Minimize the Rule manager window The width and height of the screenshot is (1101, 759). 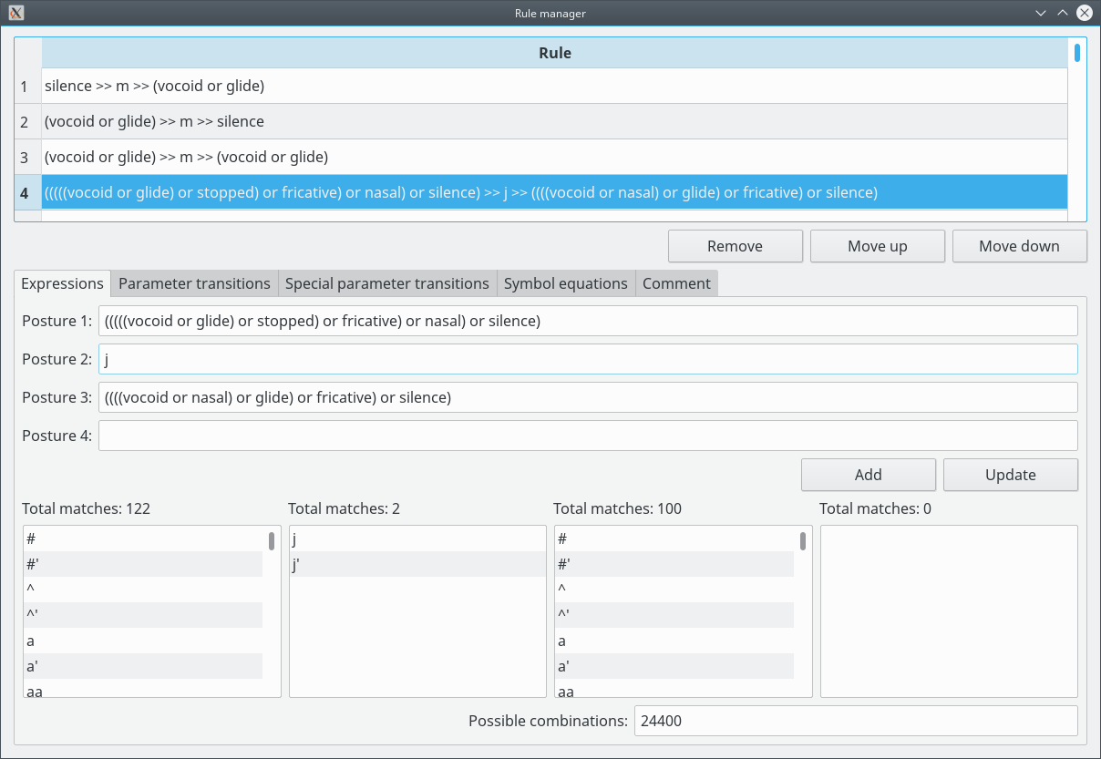1041,13
